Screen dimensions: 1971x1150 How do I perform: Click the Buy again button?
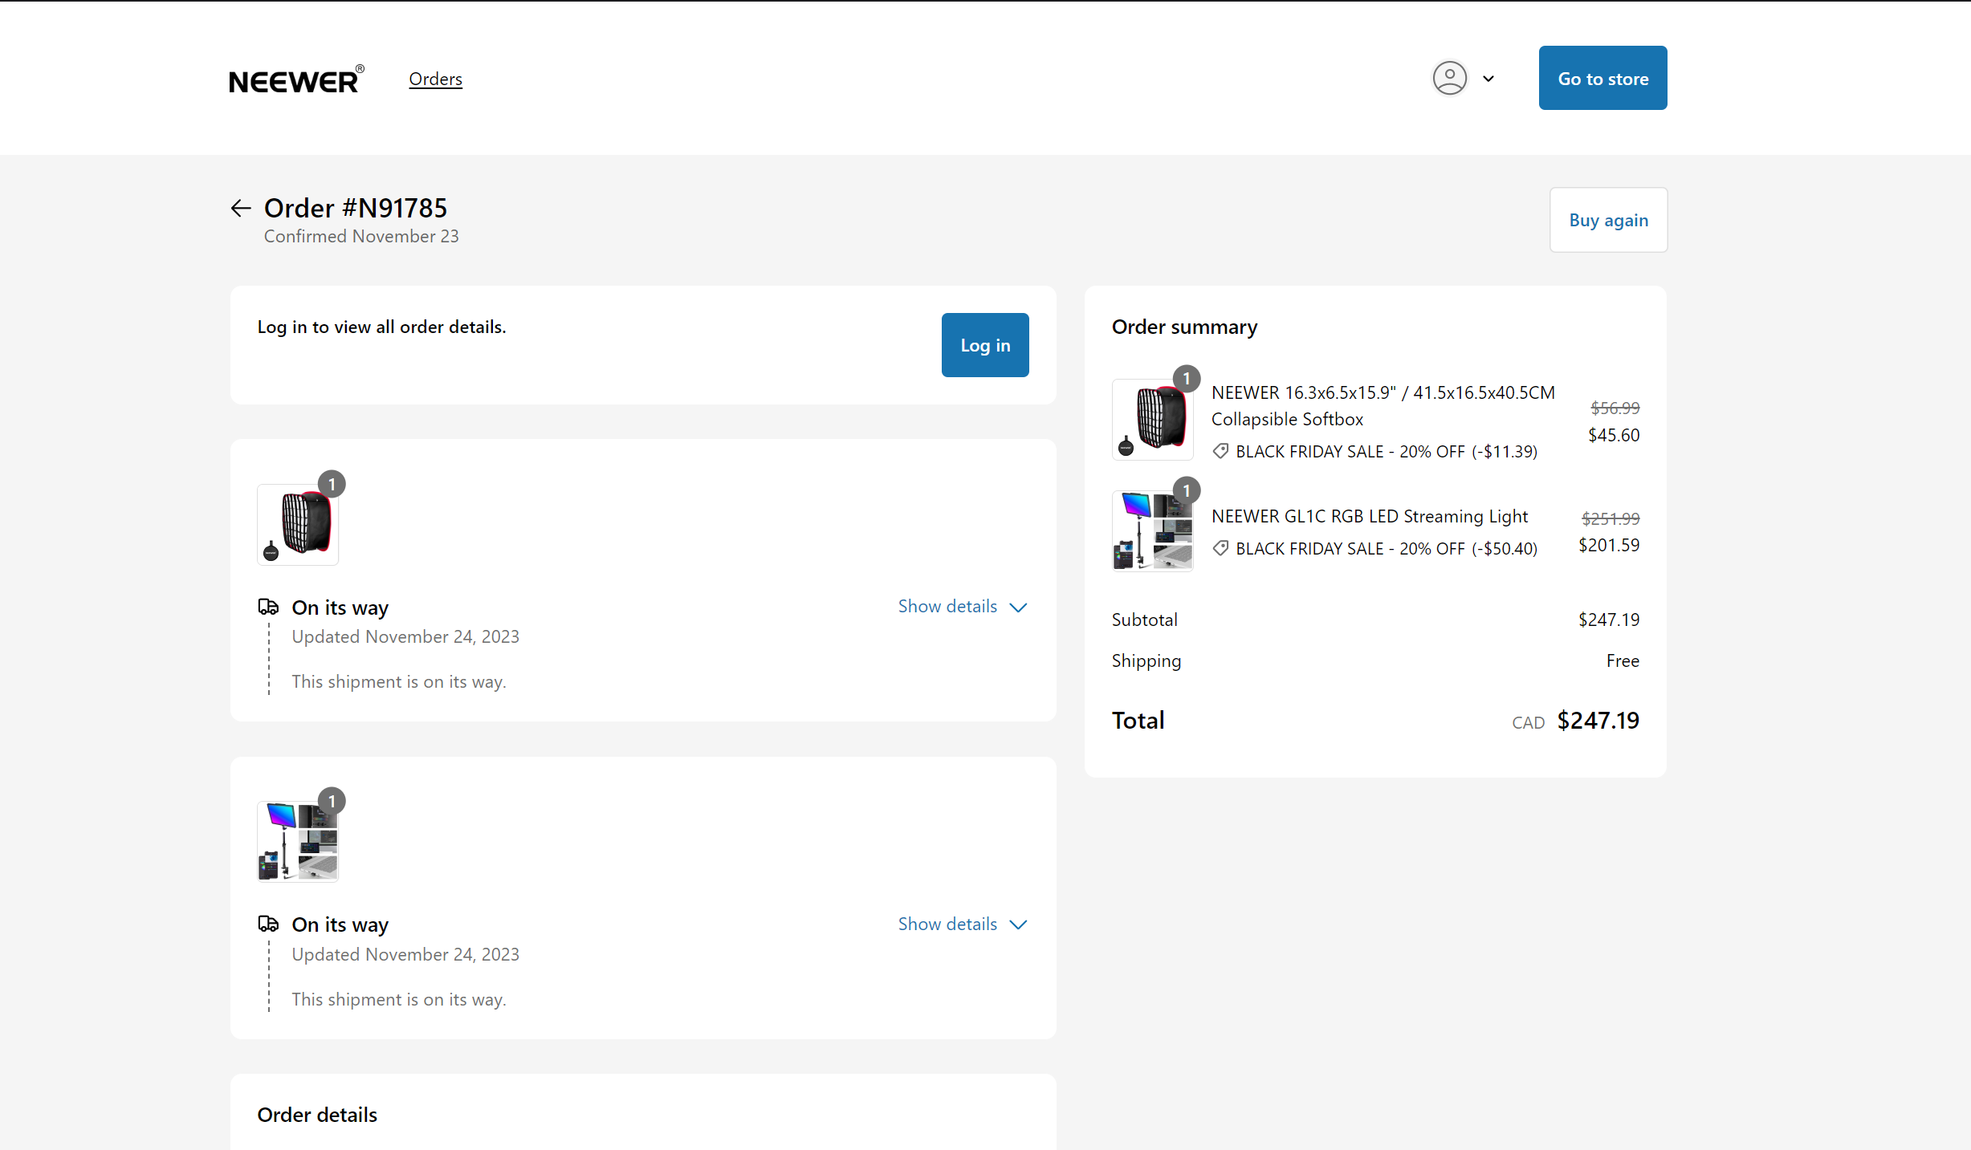tap(1608, 220)
